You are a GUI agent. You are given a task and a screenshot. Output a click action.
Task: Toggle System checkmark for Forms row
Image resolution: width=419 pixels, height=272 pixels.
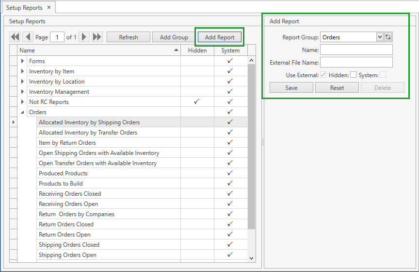coord(230,61)
